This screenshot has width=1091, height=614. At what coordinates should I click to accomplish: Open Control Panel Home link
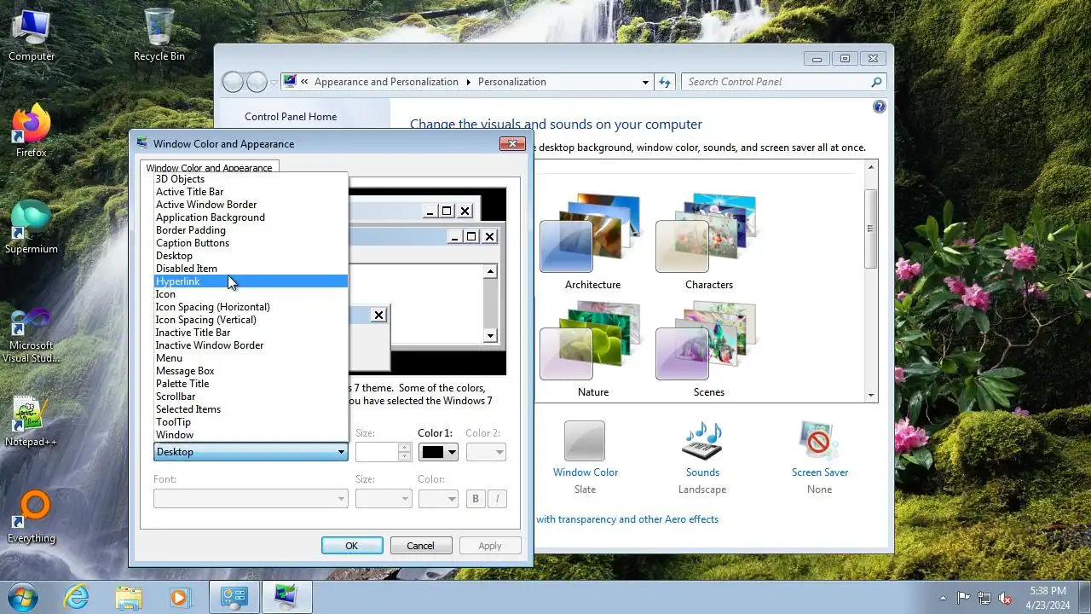pos(291,117)
